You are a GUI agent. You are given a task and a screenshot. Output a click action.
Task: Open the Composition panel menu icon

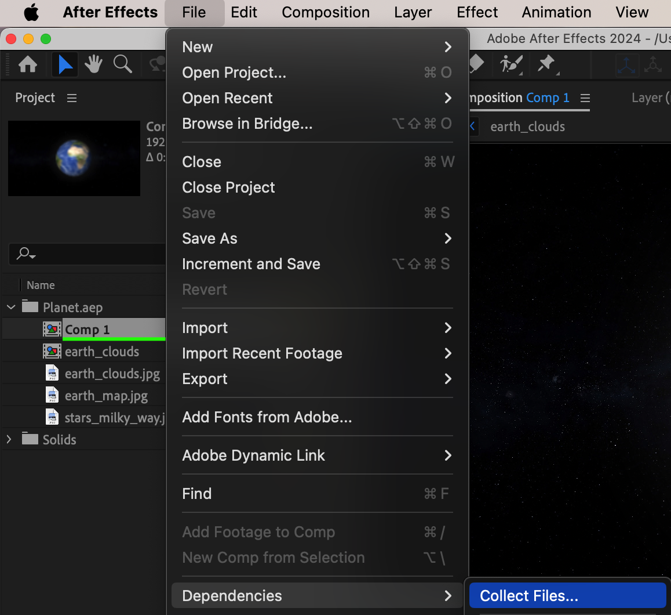pyautogui.click(x=585, y=98)
